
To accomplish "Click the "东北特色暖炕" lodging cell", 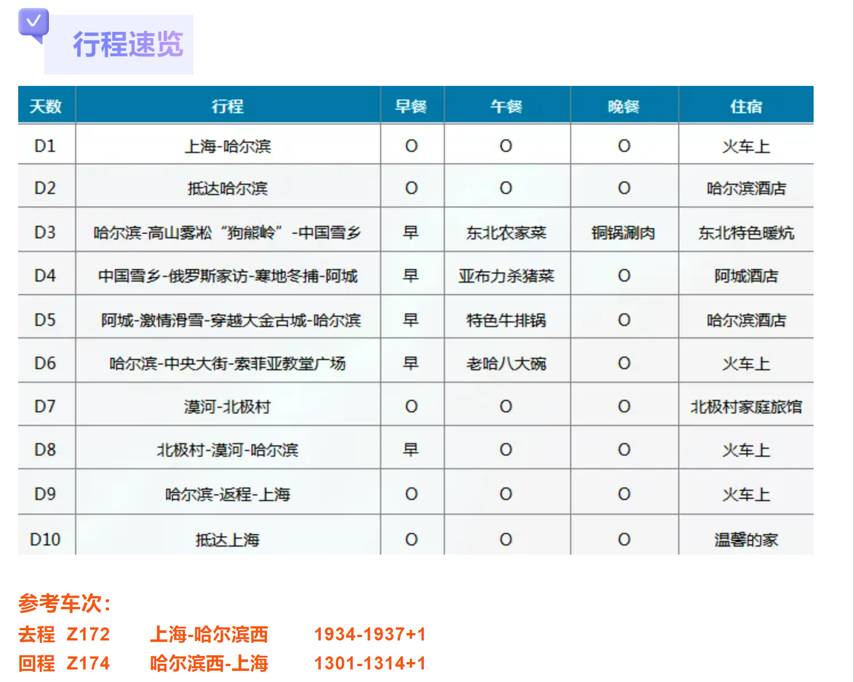I will pyautogui.click(x=746, y=233).
